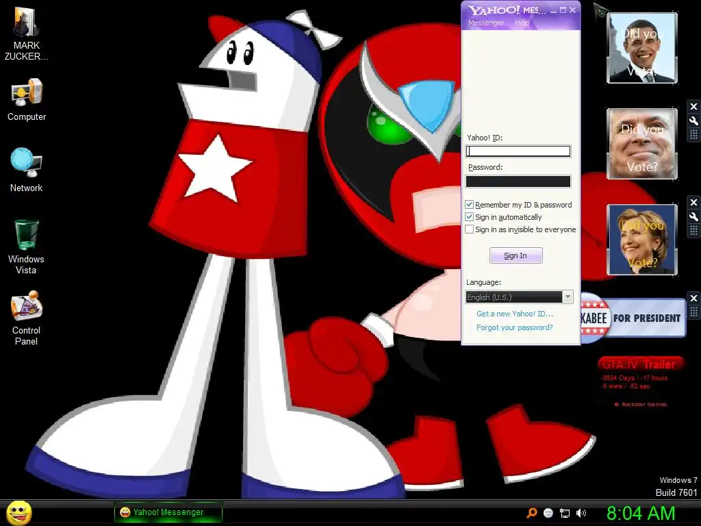Click the Password field
The width and height of the screenshot is (701, 526).
[x=518, y=181]
